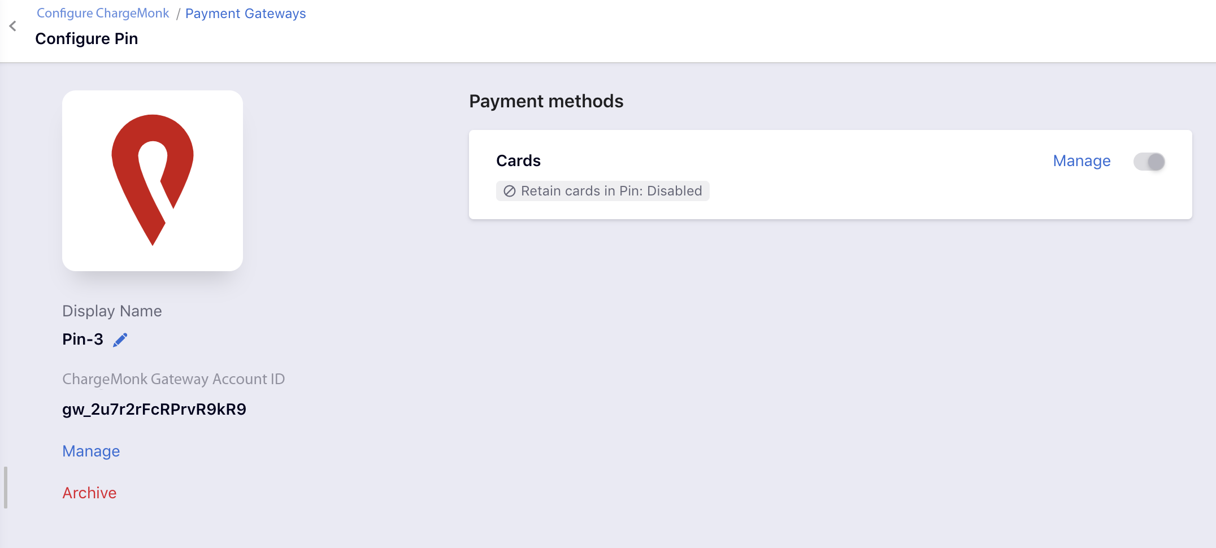Click the red Pin gateway logo
The width and height of the screenshot is (1216, 548).
pyautogui.click(x=153, y=180)
